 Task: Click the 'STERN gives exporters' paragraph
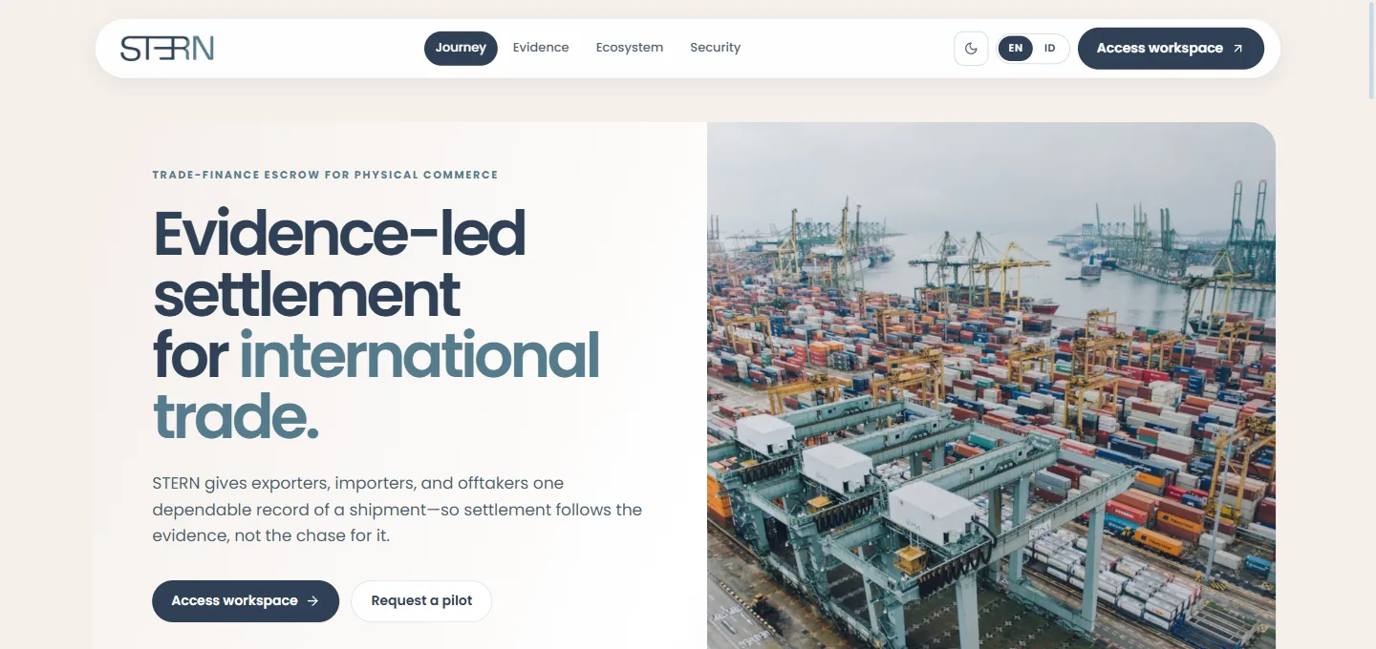coord(397,510)
